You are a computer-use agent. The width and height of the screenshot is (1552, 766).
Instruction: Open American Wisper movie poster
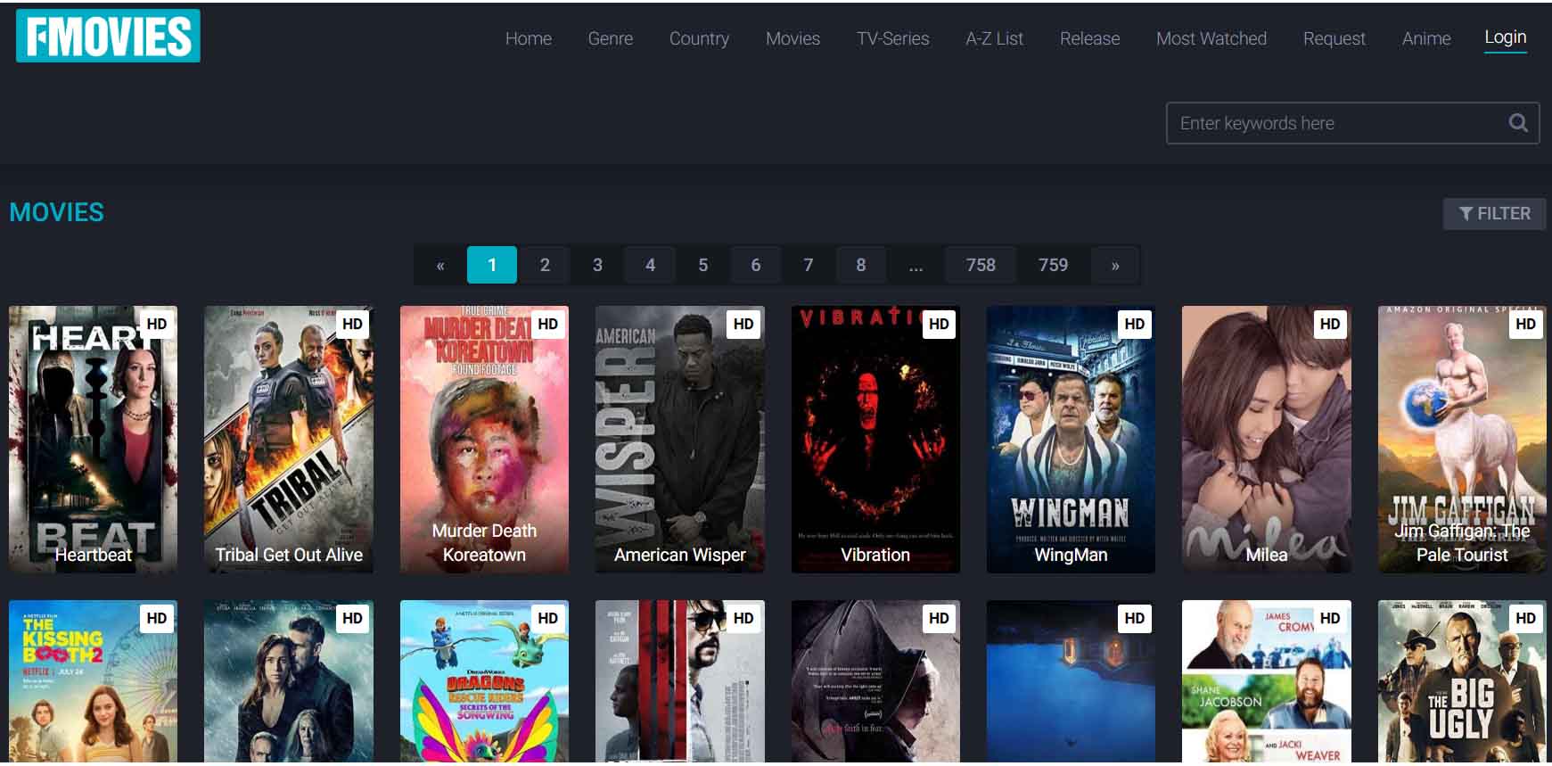(679, 439)
